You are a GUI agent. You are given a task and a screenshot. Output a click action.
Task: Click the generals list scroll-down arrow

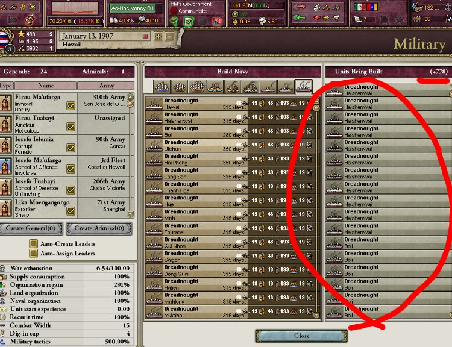click(x=130, y=214)
